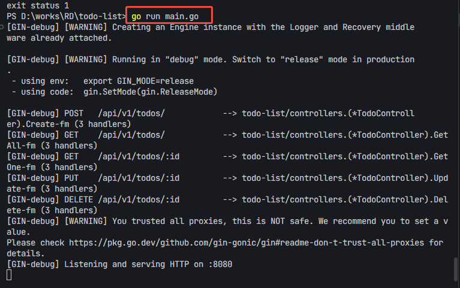
Task: Select the PUT /api/v1/todos/:id route entry
Action: pyautogui.click(x=138, y=178)
